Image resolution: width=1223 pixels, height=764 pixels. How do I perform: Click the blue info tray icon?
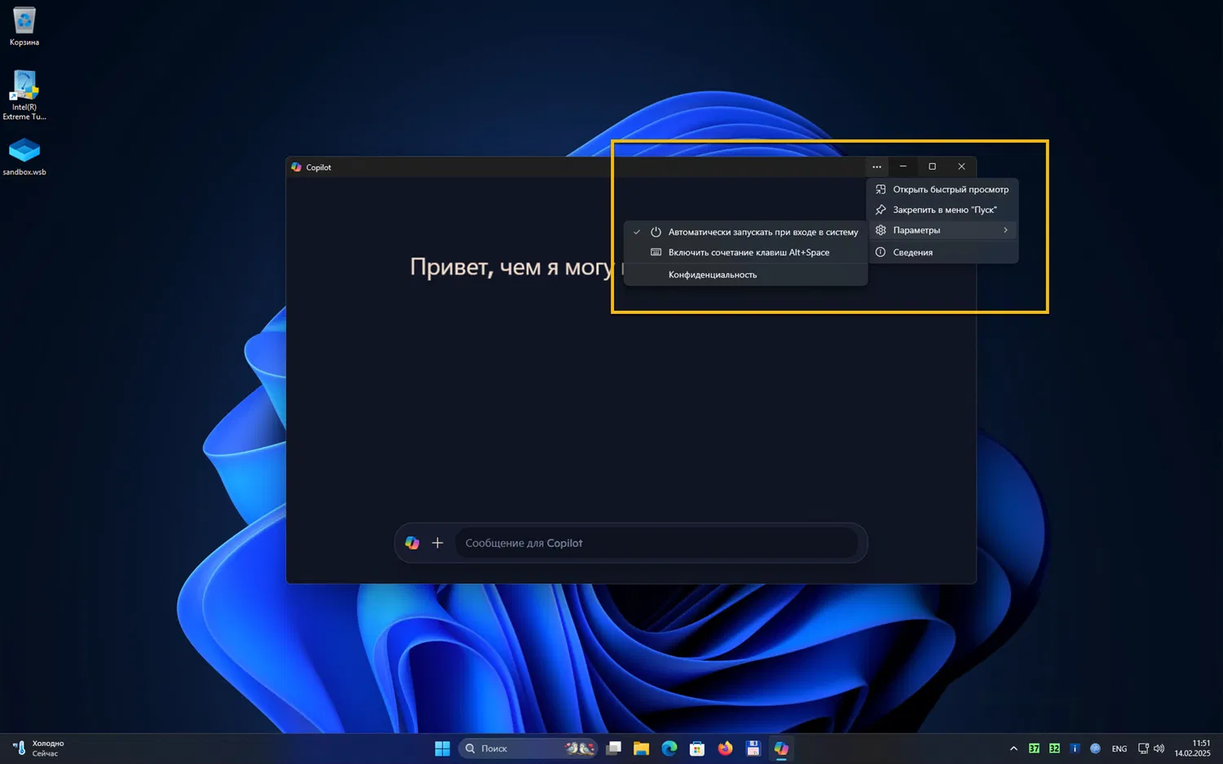(1075, 749)
